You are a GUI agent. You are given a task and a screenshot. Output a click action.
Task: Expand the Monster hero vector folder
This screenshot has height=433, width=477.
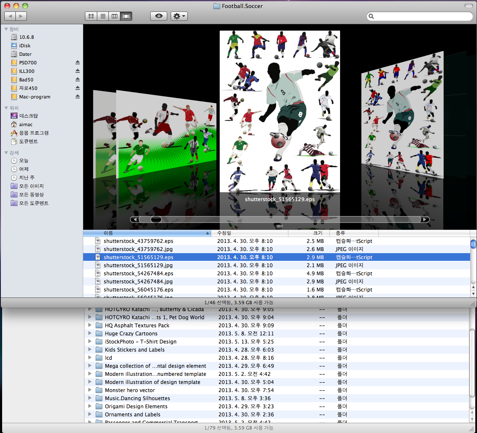click(x=90, y=390)
